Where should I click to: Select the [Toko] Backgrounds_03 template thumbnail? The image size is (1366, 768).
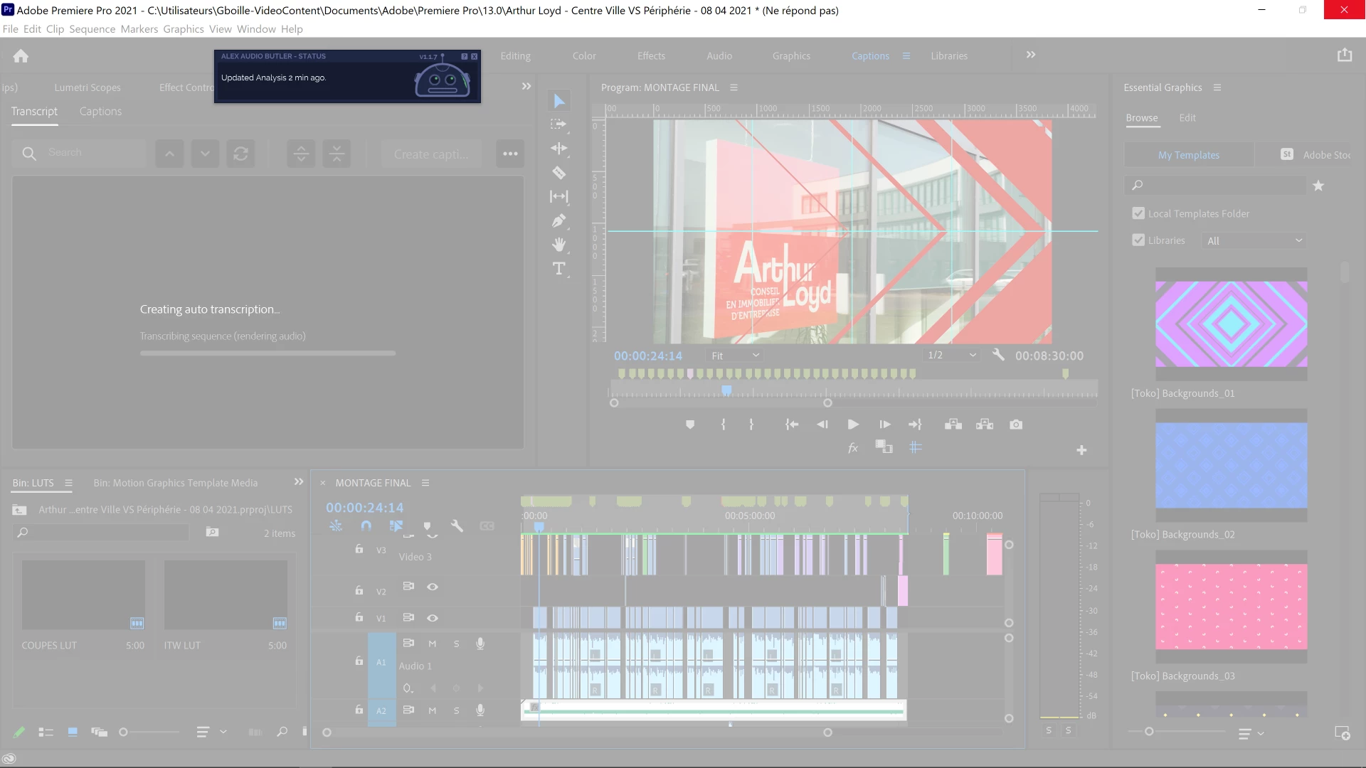[1231, 607]
